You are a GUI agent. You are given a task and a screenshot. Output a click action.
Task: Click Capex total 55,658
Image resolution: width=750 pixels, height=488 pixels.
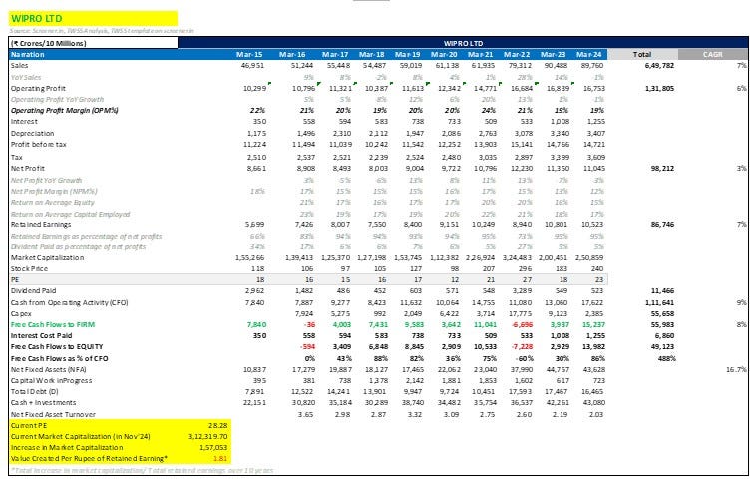662,313
